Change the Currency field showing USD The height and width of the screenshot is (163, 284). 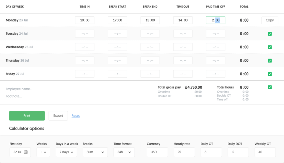(x=157, y=152)
